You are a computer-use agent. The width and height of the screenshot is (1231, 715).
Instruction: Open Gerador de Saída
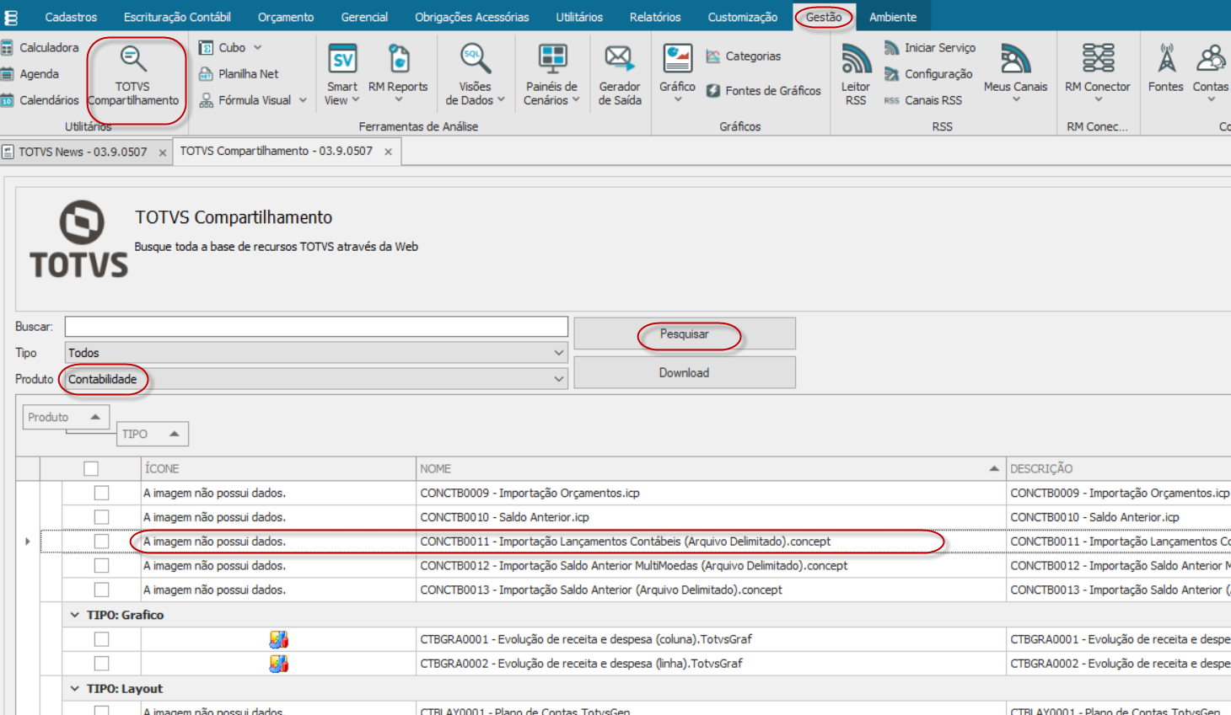(620, 74)
